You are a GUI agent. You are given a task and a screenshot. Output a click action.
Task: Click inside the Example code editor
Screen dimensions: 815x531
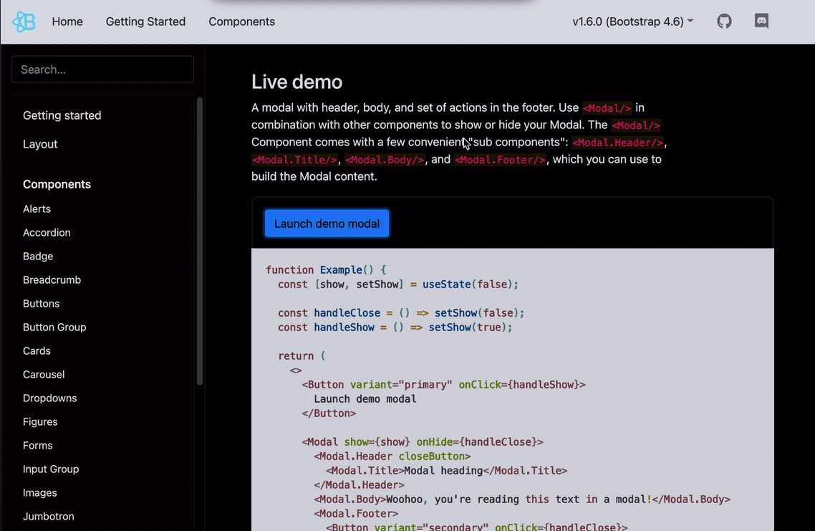pyautogui.click(x=513, y=390)
